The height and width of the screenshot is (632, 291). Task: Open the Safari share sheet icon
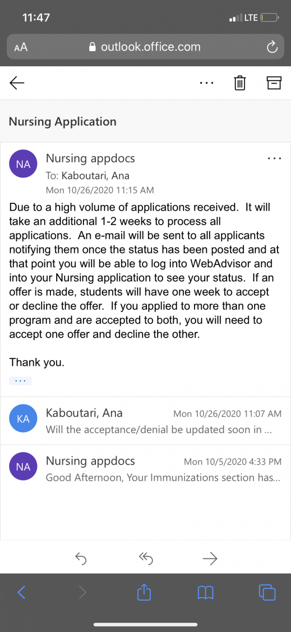point(144,592)
